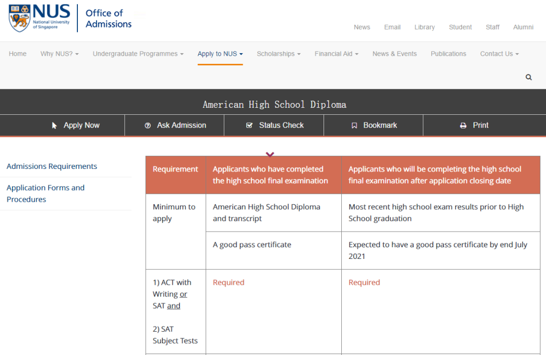Open the Publications menu item
The width and height of the screenshot is (546, 355).
pyautogui.click(x=448, y=54)
